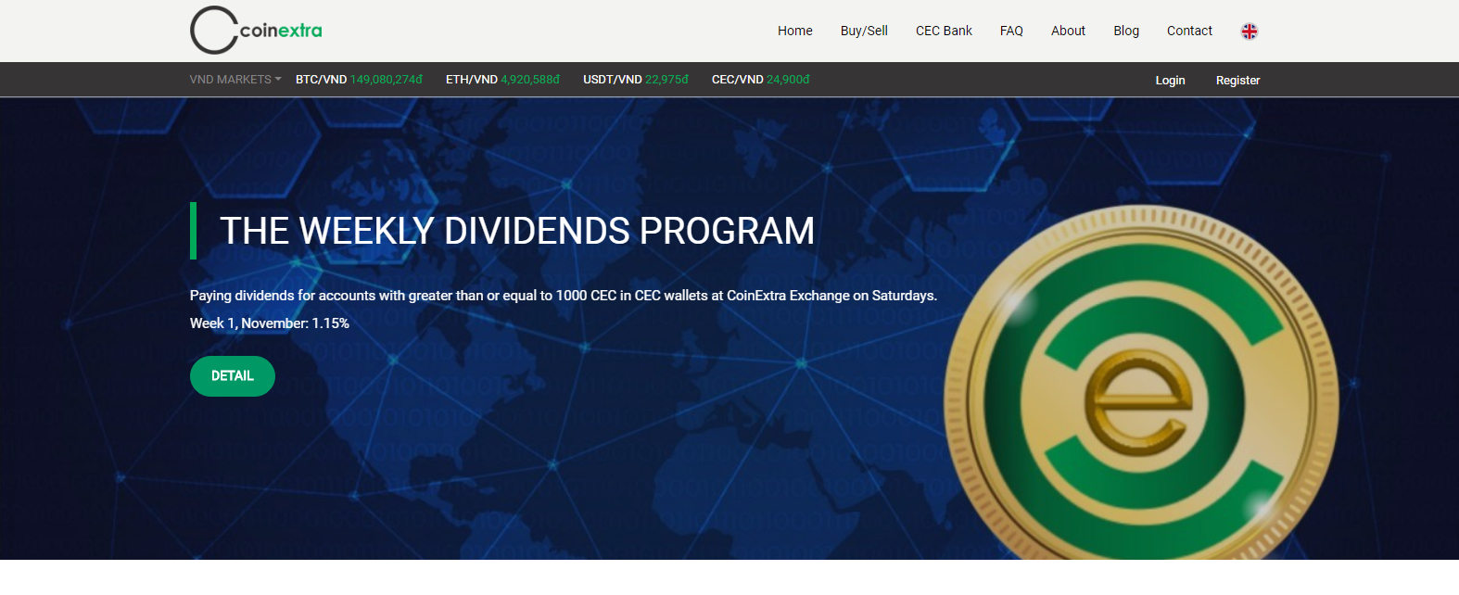The width and height of the screenshot is (1459, 595).
Task: Open the About page
Action: pyautogui.click(x=1068, y=31)
